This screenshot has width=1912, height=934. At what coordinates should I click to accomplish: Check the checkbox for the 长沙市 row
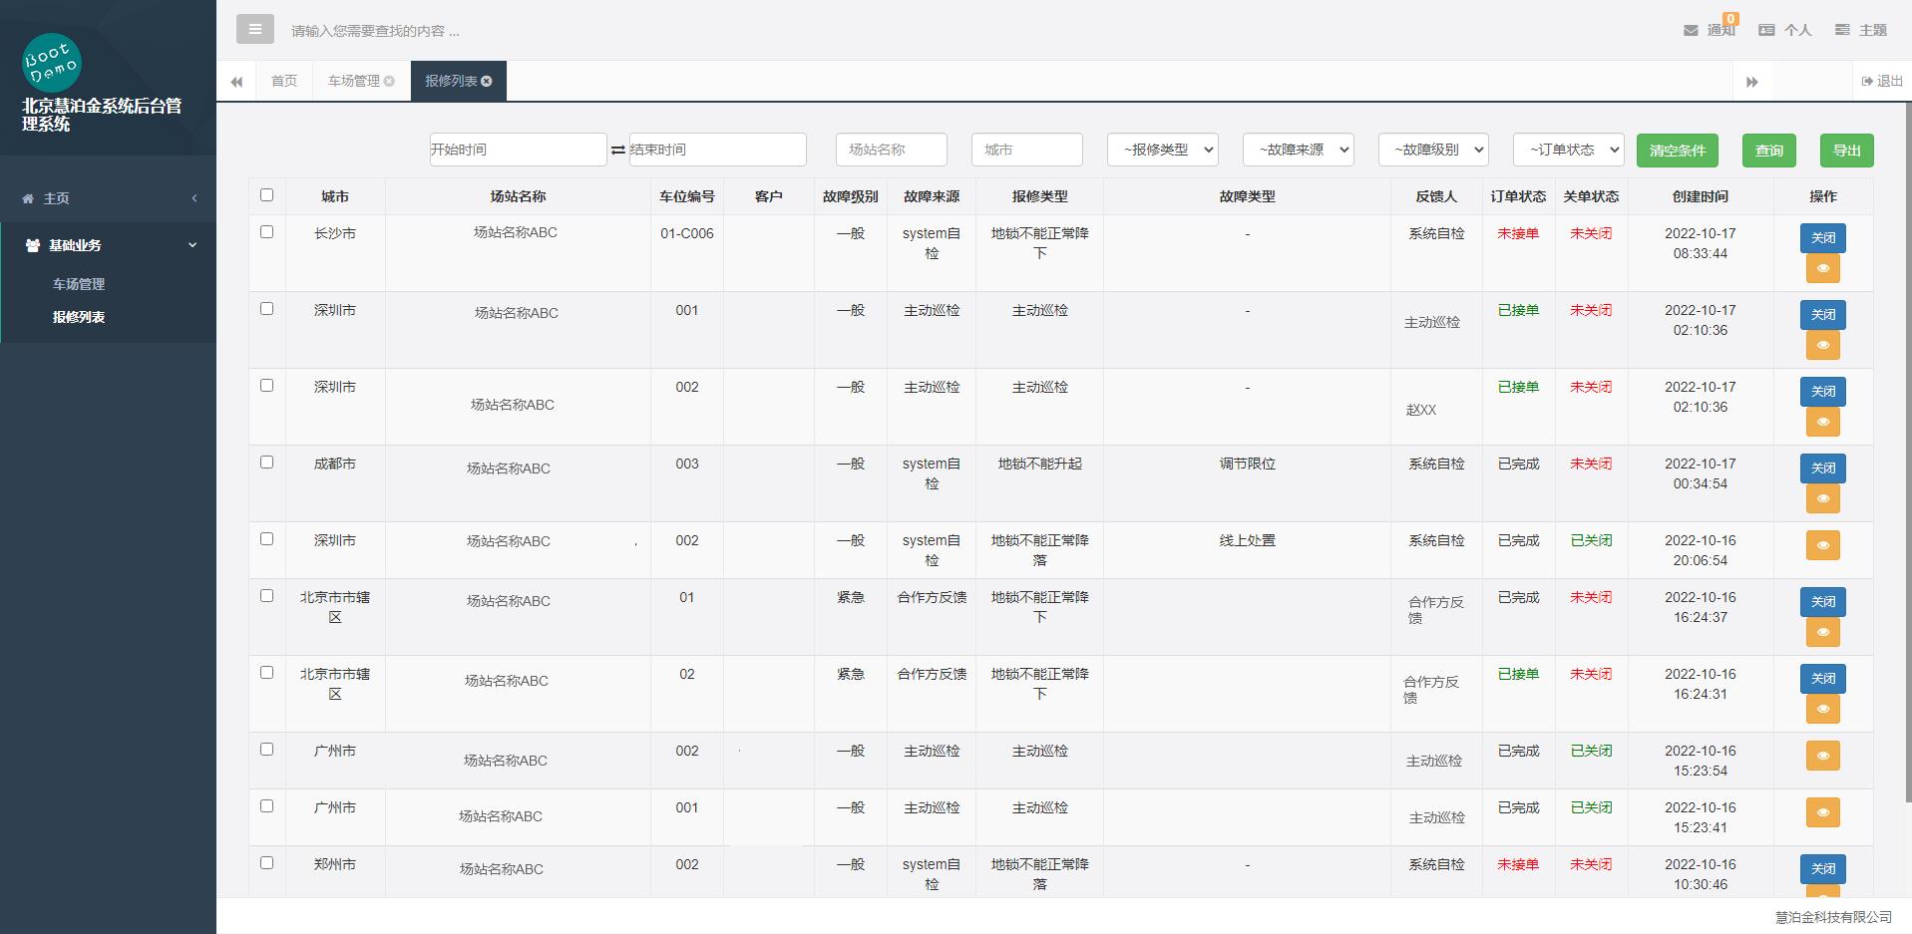(x=266, y=232)
